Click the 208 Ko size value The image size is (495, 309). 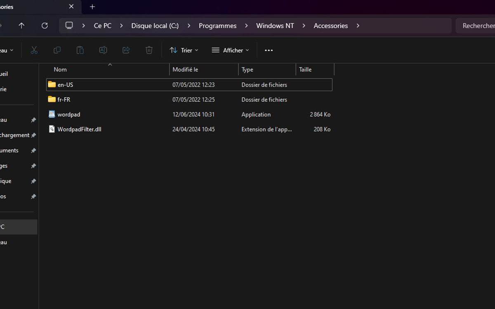[322, 129]
